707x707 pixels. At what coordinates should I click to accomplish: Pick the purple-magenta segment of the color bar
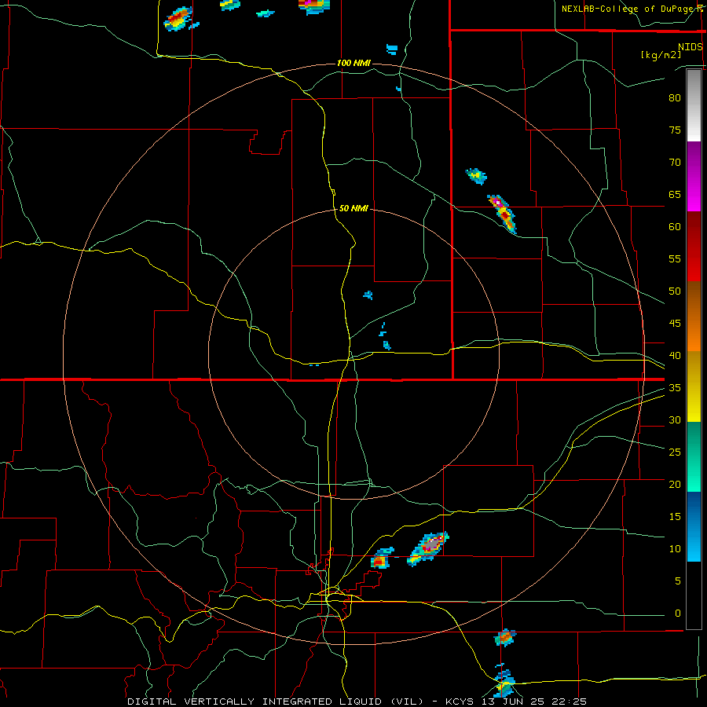pyautogui.click(x=694, y=177)
